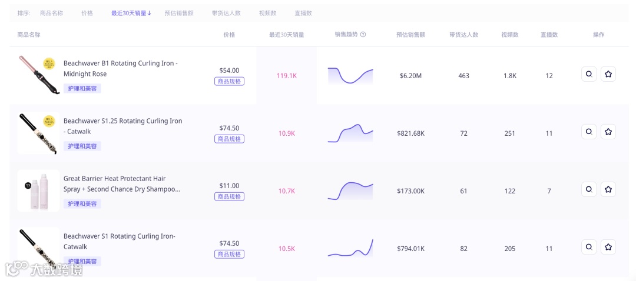
Task: View sales trend chart for Beachwaver S1.25
Action: [350, 133]
